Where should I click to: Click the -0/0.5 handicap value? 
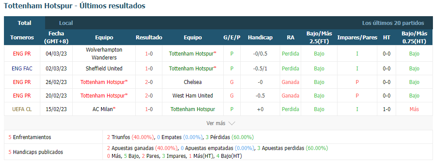pyautogui.click(x=260, y=54)
